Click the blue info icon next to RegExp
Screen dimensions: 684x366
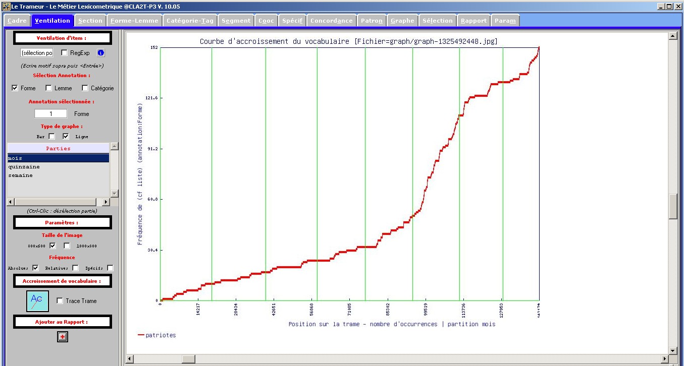(100, 52)
